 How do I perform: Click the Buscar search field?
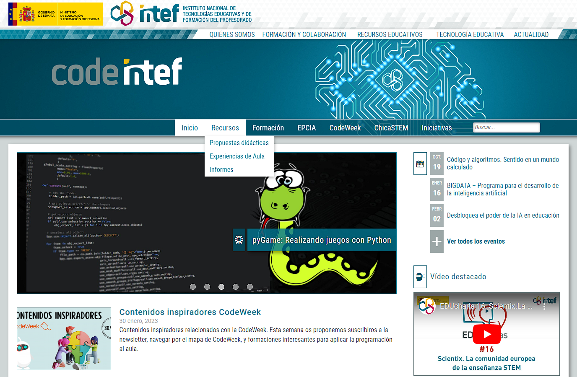(x=507, y=127)
